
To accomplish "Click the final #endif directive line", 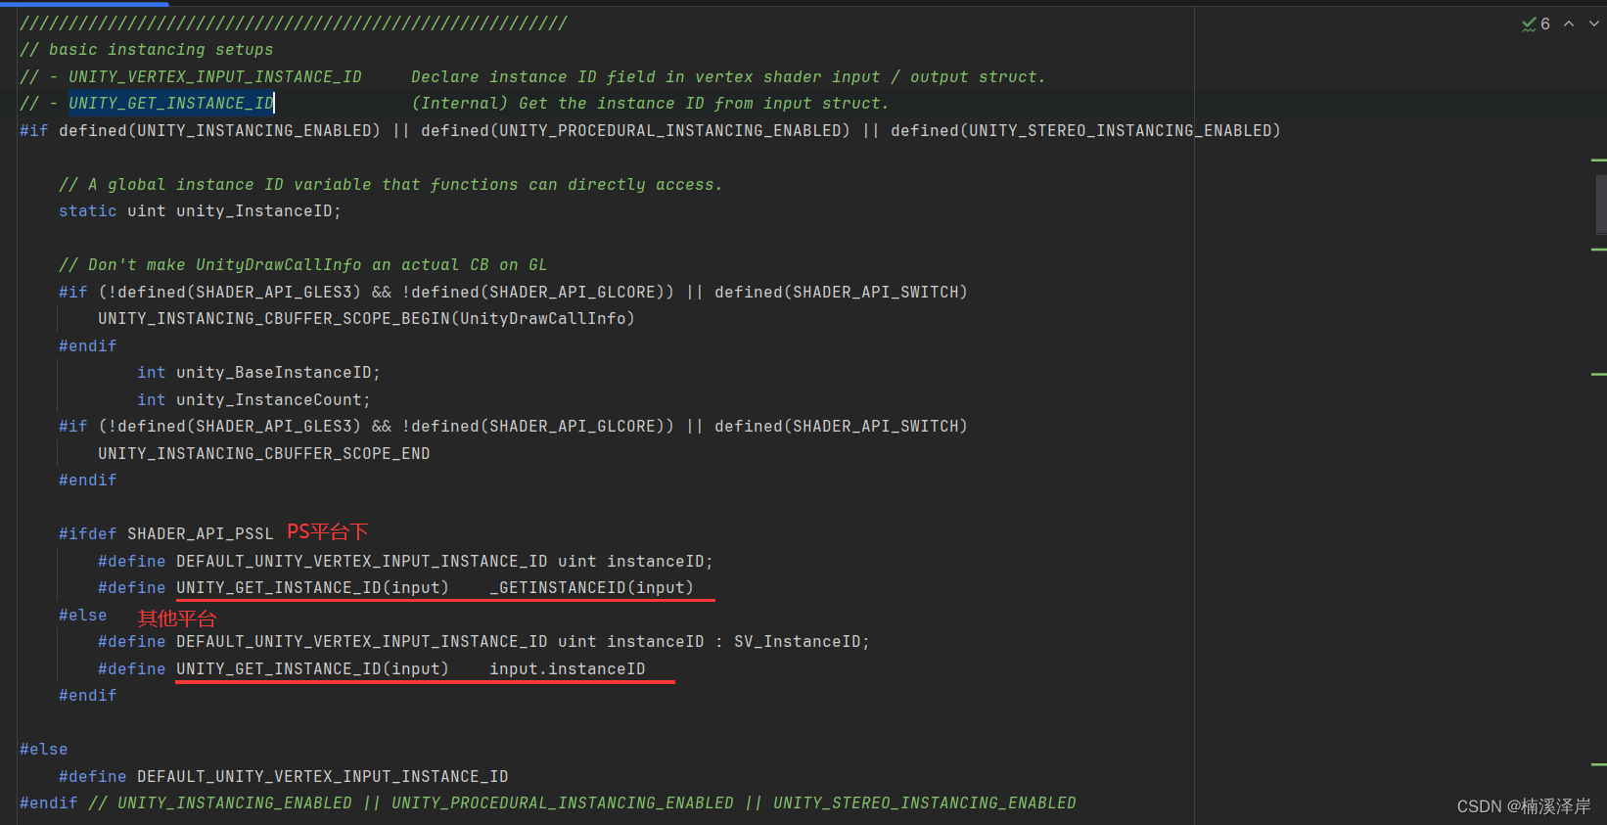I will [548, 803].
